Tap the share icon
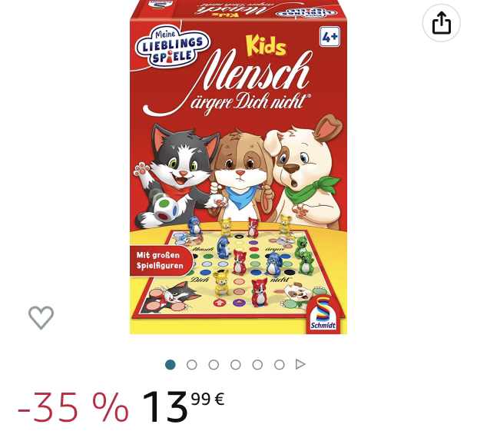Image resolution: width=477 pixels, height=431 pixels. [x=441, y=23]
